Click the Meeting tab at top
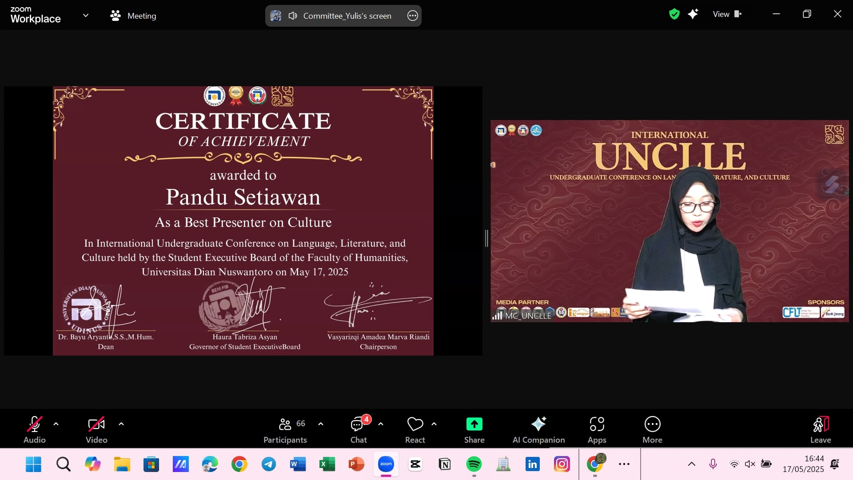Viewport: 853px width, 480px height. click(133, 16)
